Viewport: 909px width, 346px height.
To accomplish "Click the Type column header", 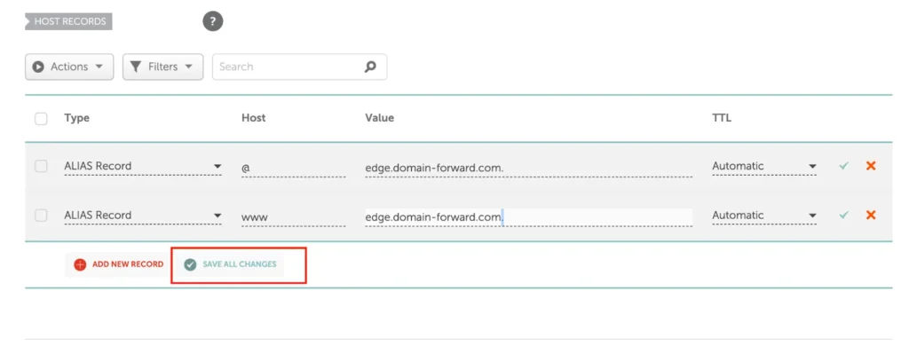I will click(76, 118).
